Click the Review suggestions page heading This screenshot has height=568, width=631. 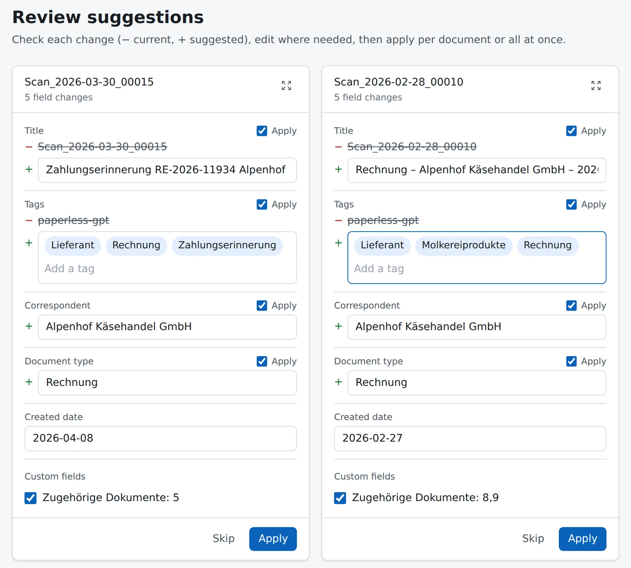108,17
